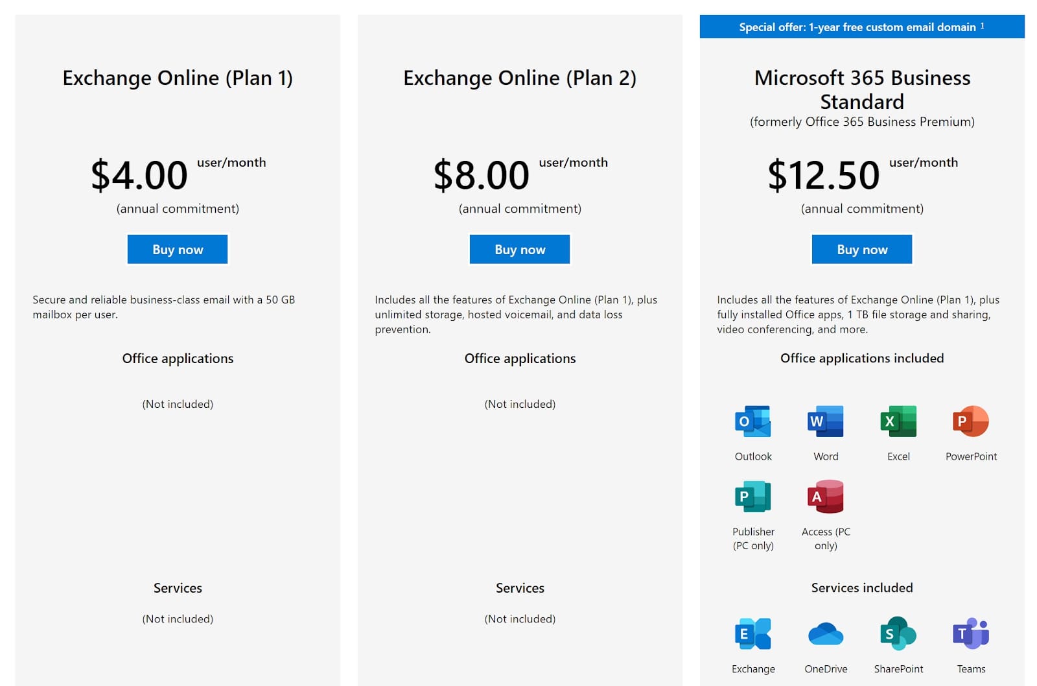This screenshot has height=686, width=1037.
Task: Click the Teams service icon
Action: [x=971, y=633]
